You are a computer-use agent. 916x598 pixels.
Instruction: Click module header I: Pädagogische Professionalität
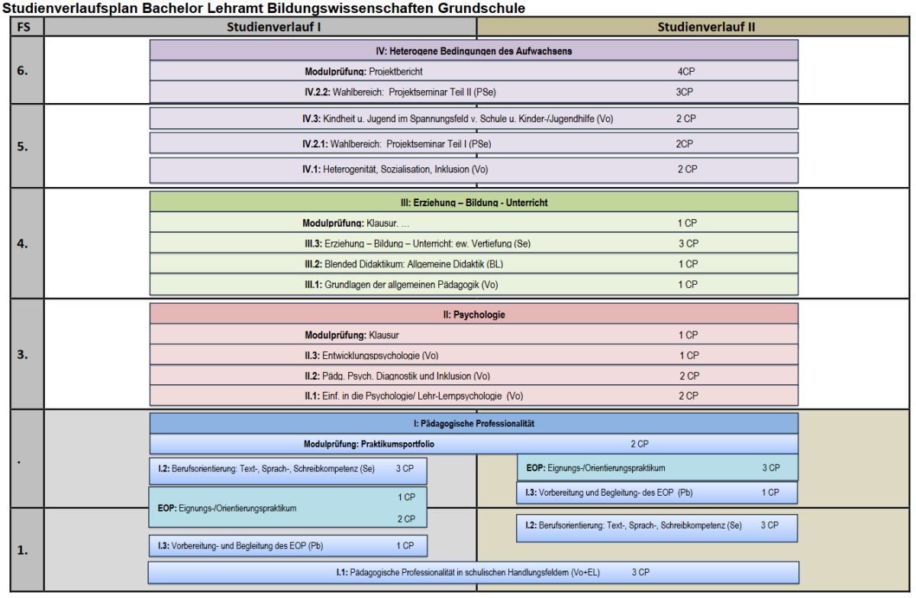(x=473, y=423)
